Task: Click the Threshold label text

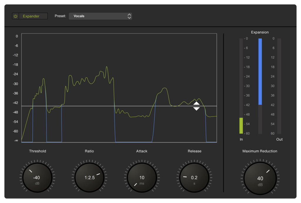Action: tap(37, 151)
